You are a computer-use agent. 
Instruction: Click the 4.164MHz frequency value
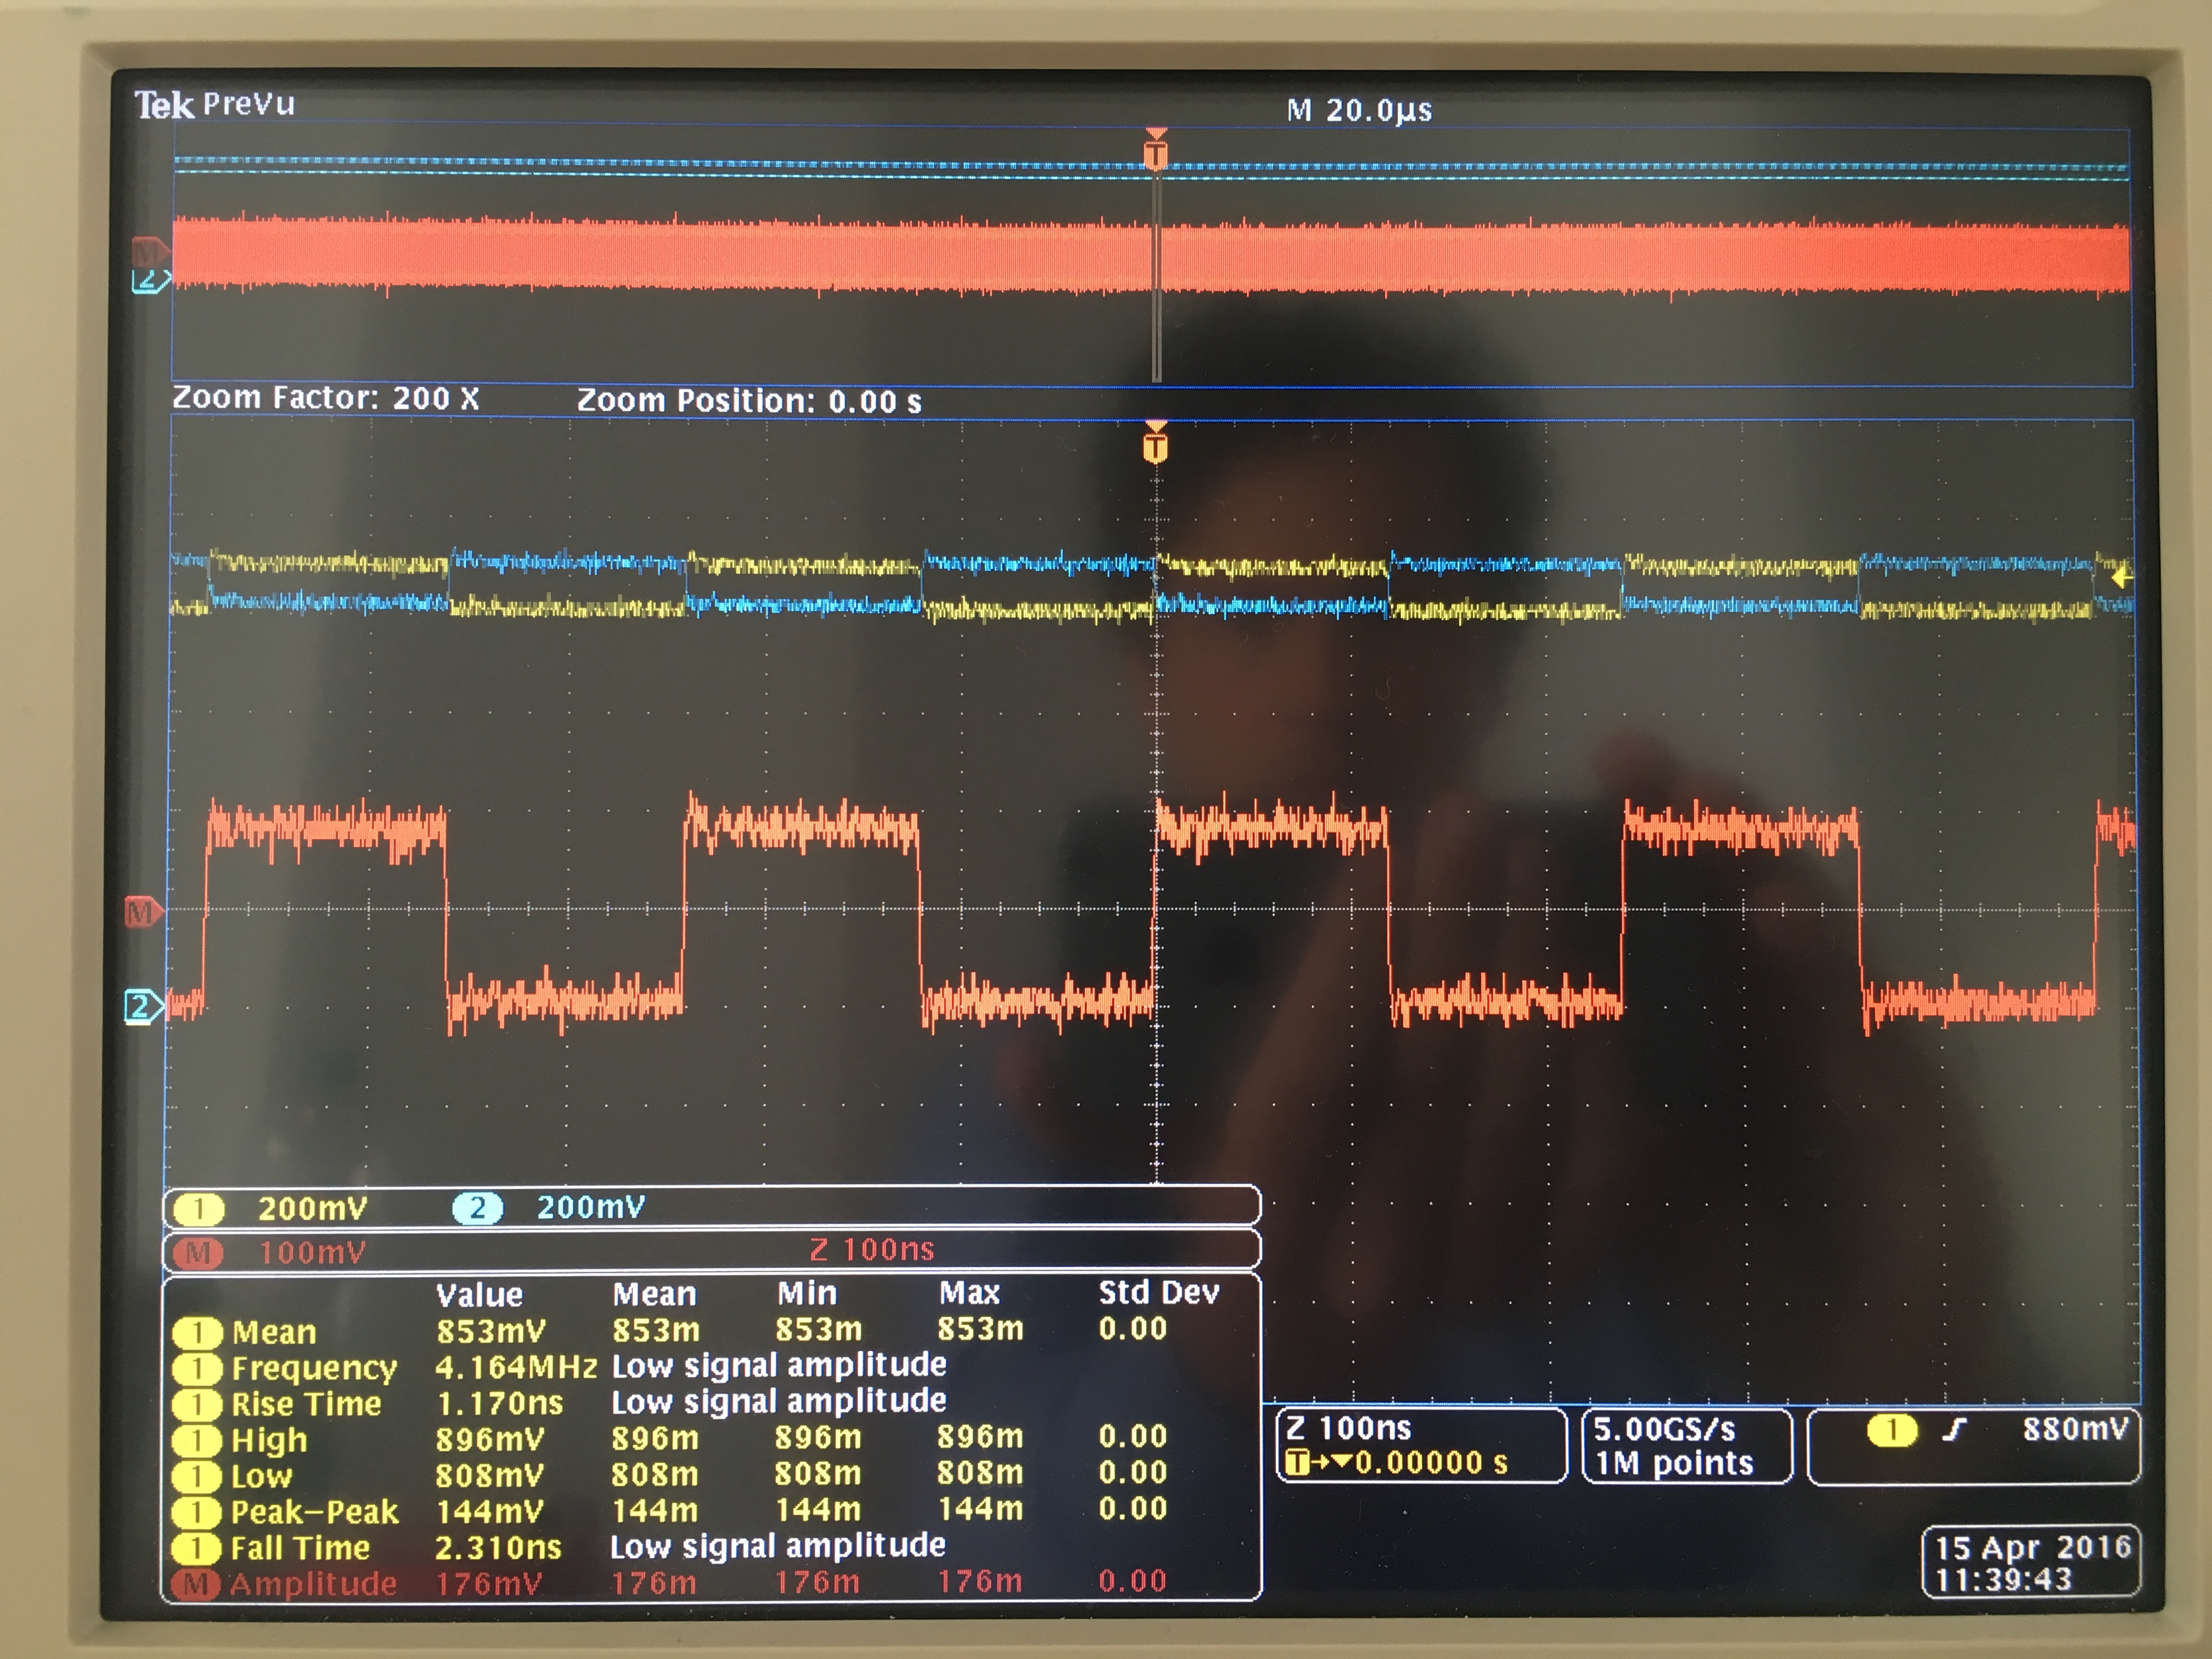(516, 1367)
